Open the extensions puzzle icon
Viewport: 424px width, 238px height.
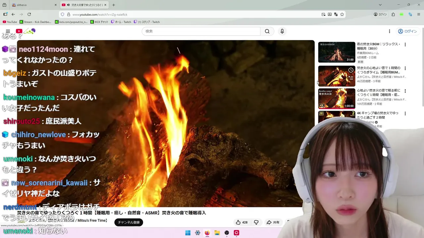click(x=393, y=14)
